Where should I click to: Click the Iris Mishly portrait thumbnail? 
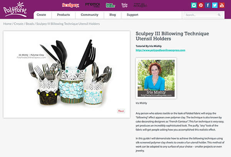[x=156, y=78]
